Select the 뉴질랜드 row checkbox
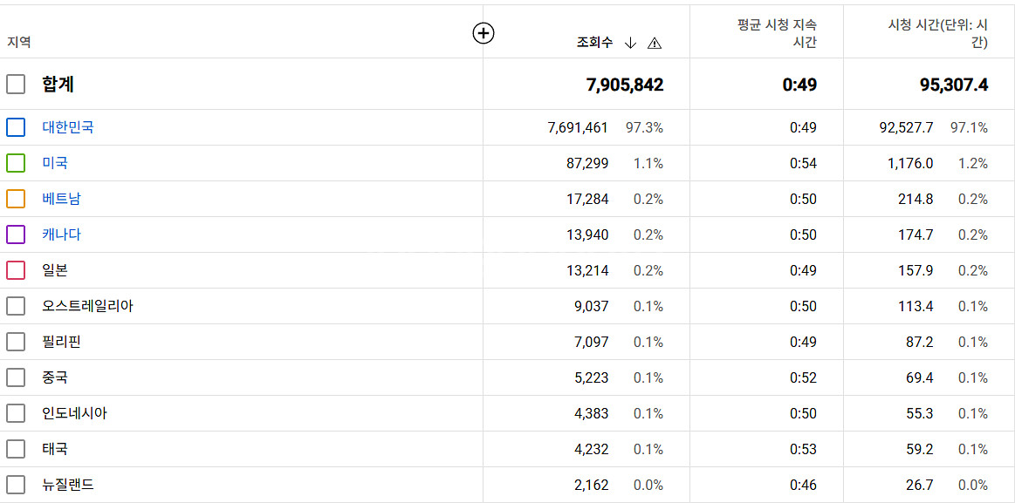 [16, 485]
